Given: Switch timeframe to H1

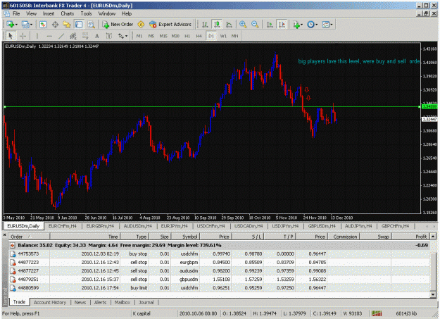Looking at the screenshot, I should pyautogui.click(x=187, y=36).
